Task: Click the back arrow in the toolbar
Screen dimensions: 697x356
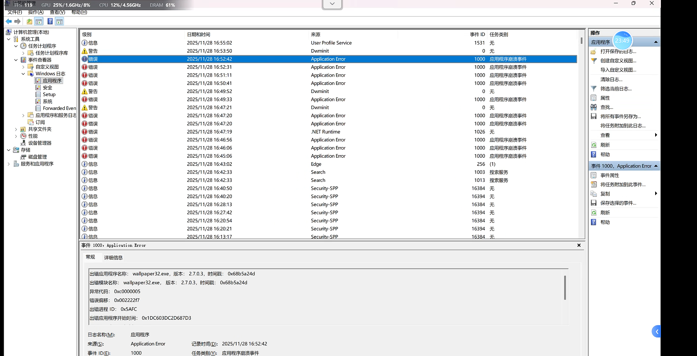Action: pos(9,21)
